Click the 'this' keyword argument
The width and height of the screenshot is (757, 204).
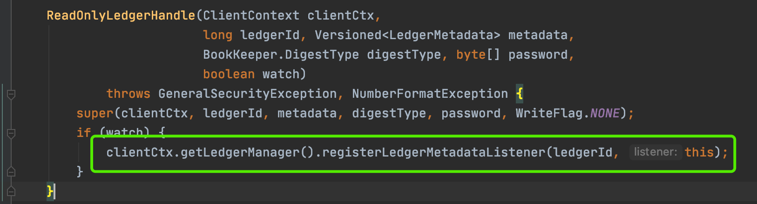click(699, 152)
